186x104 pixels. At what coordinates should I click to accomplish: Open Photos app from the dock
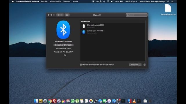[91, 101]
